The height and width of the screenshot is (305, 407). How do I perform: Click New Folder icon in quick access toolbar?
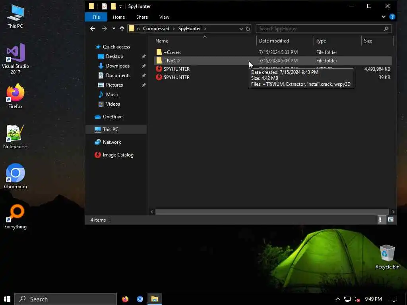pyautogui.click(x=113, y=6)
